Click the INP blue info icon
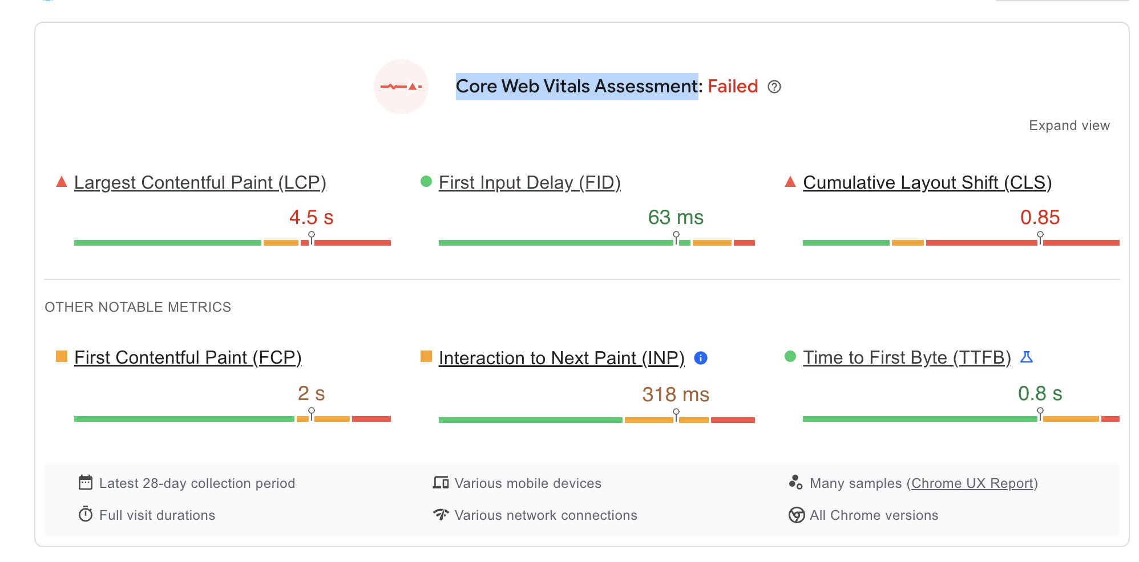This screenshot has height=562, width=1139. click(x=701, y=358)
